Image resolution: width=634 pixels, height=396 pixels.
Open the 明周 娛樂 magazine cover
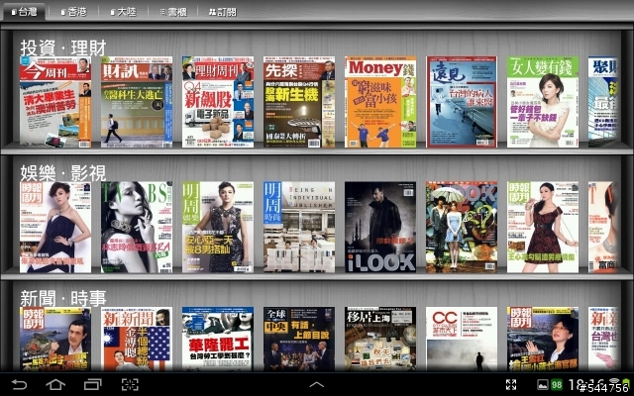click(218, 227)
